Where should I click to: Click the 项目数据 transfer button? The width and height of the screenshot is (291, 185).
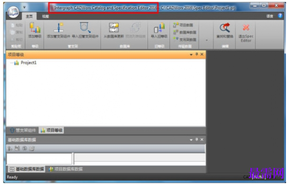183,25
